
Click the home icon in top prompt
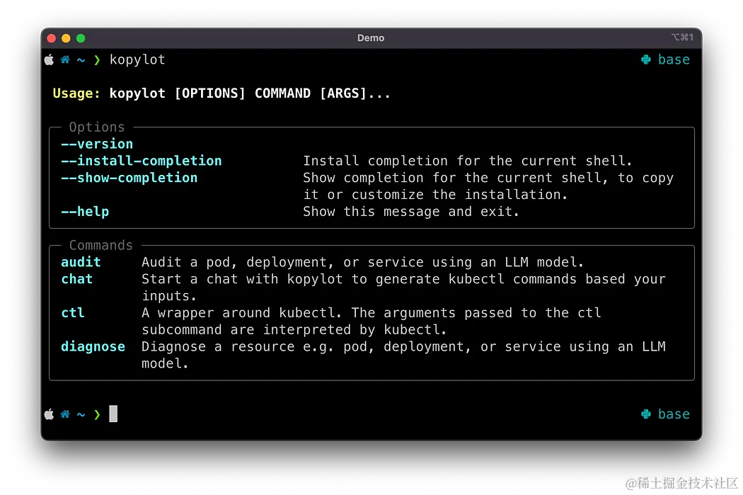tap(65, 59)
